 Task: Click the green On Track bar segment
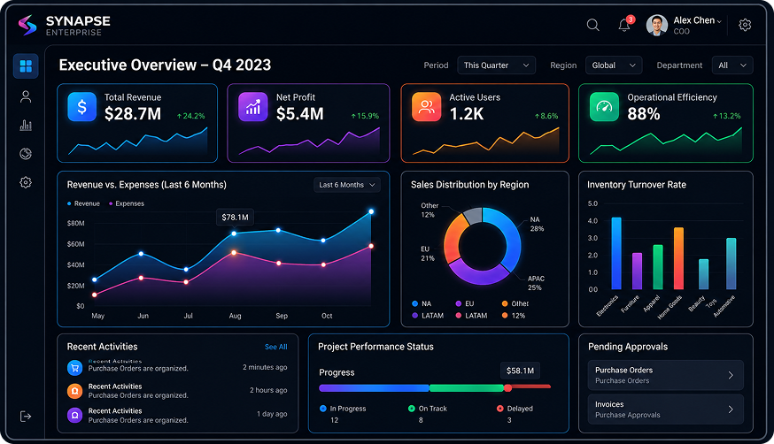click(467, 387)
